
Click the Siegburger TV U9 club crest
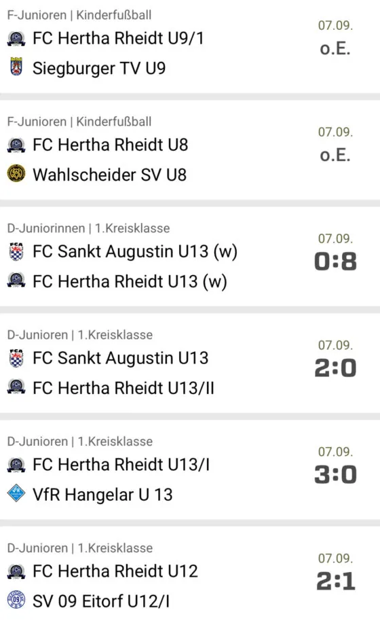[x=16, y=67]
